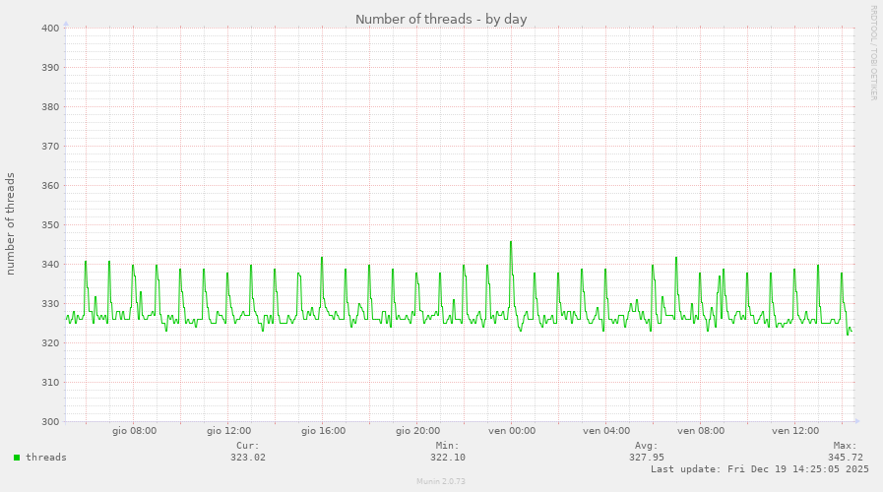Click the y-axis label 340
Image resolution: width=883 pixels, height=492 pixels.
[x=50, y=265]
